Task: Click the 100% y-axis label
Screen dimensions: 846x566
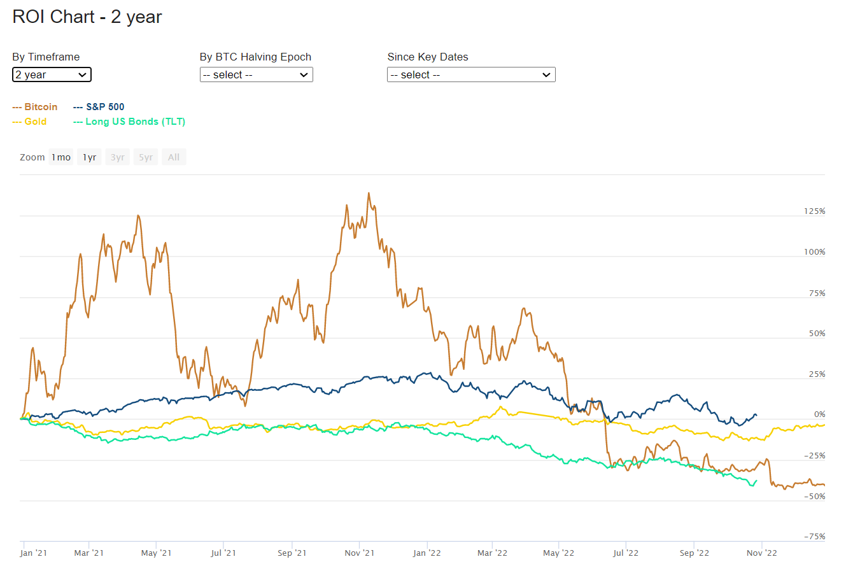Action: coord(814,252)
